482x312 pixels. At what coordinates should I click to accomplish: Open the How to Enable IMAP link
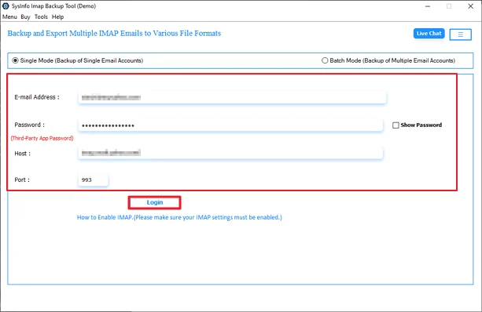coord(179,217)
